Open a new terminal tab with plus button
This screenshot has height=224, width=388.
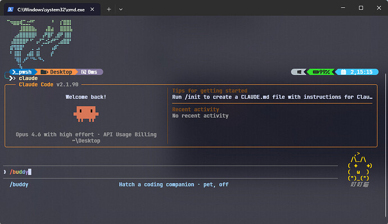pyautogui.click(x=109, y=10)
